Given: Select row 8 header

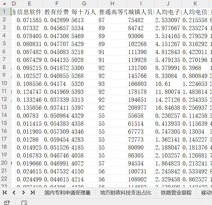Looking at the screenshot, I should pos(5,67).
